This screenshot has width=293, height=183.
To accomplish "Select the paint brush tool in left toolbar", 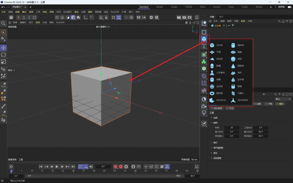I will coord(3,106).
